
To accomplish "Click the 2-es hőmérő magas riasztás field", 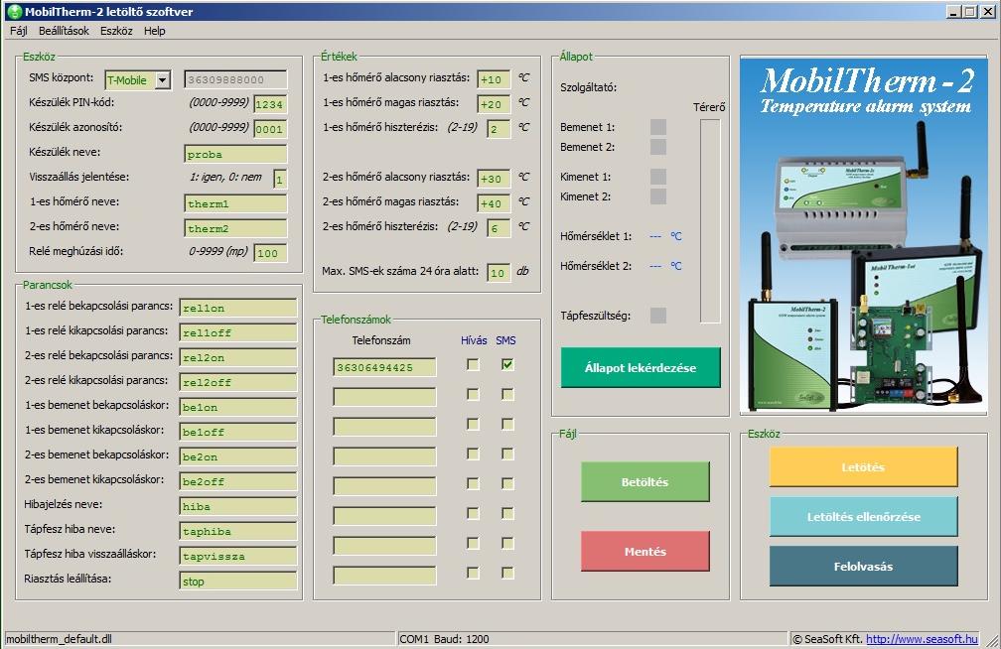I will 494,203.
